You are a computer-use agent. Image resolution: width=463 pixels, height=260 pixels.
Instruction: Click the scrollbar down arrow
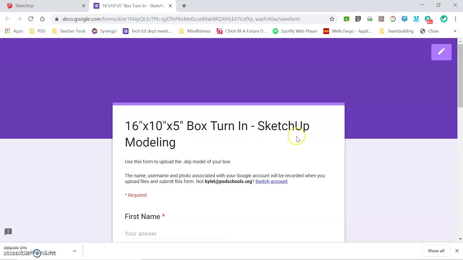(460, 239)
